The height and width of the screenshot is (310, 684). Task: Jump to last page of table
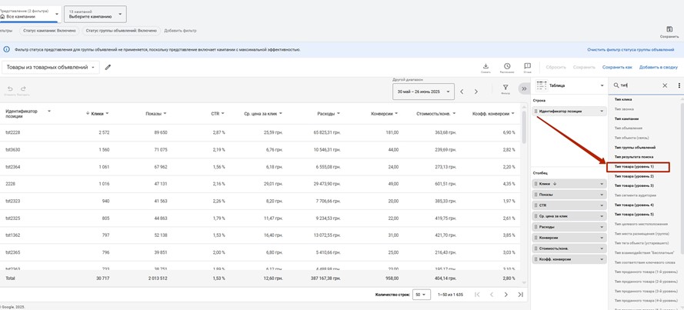pyautogui.click(x=520, y=295)
